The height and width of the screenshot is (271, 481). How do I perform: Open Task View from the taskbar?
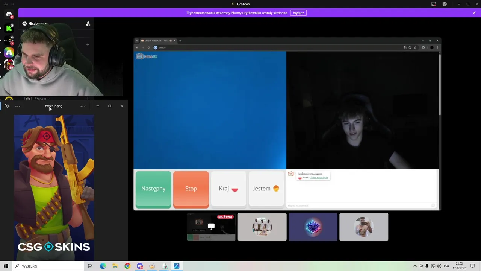tap(90, 266)
